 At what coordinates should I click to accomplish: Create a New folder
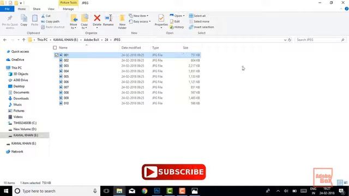(122, 22)
